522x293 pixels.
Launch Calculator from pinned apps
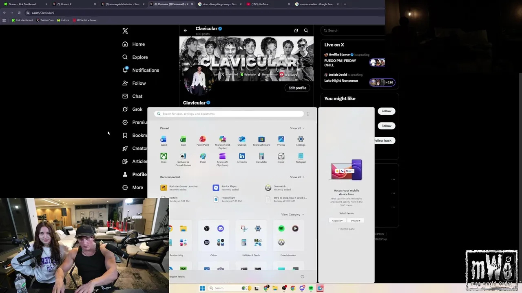pyautogui.click(x=261, y=158)
